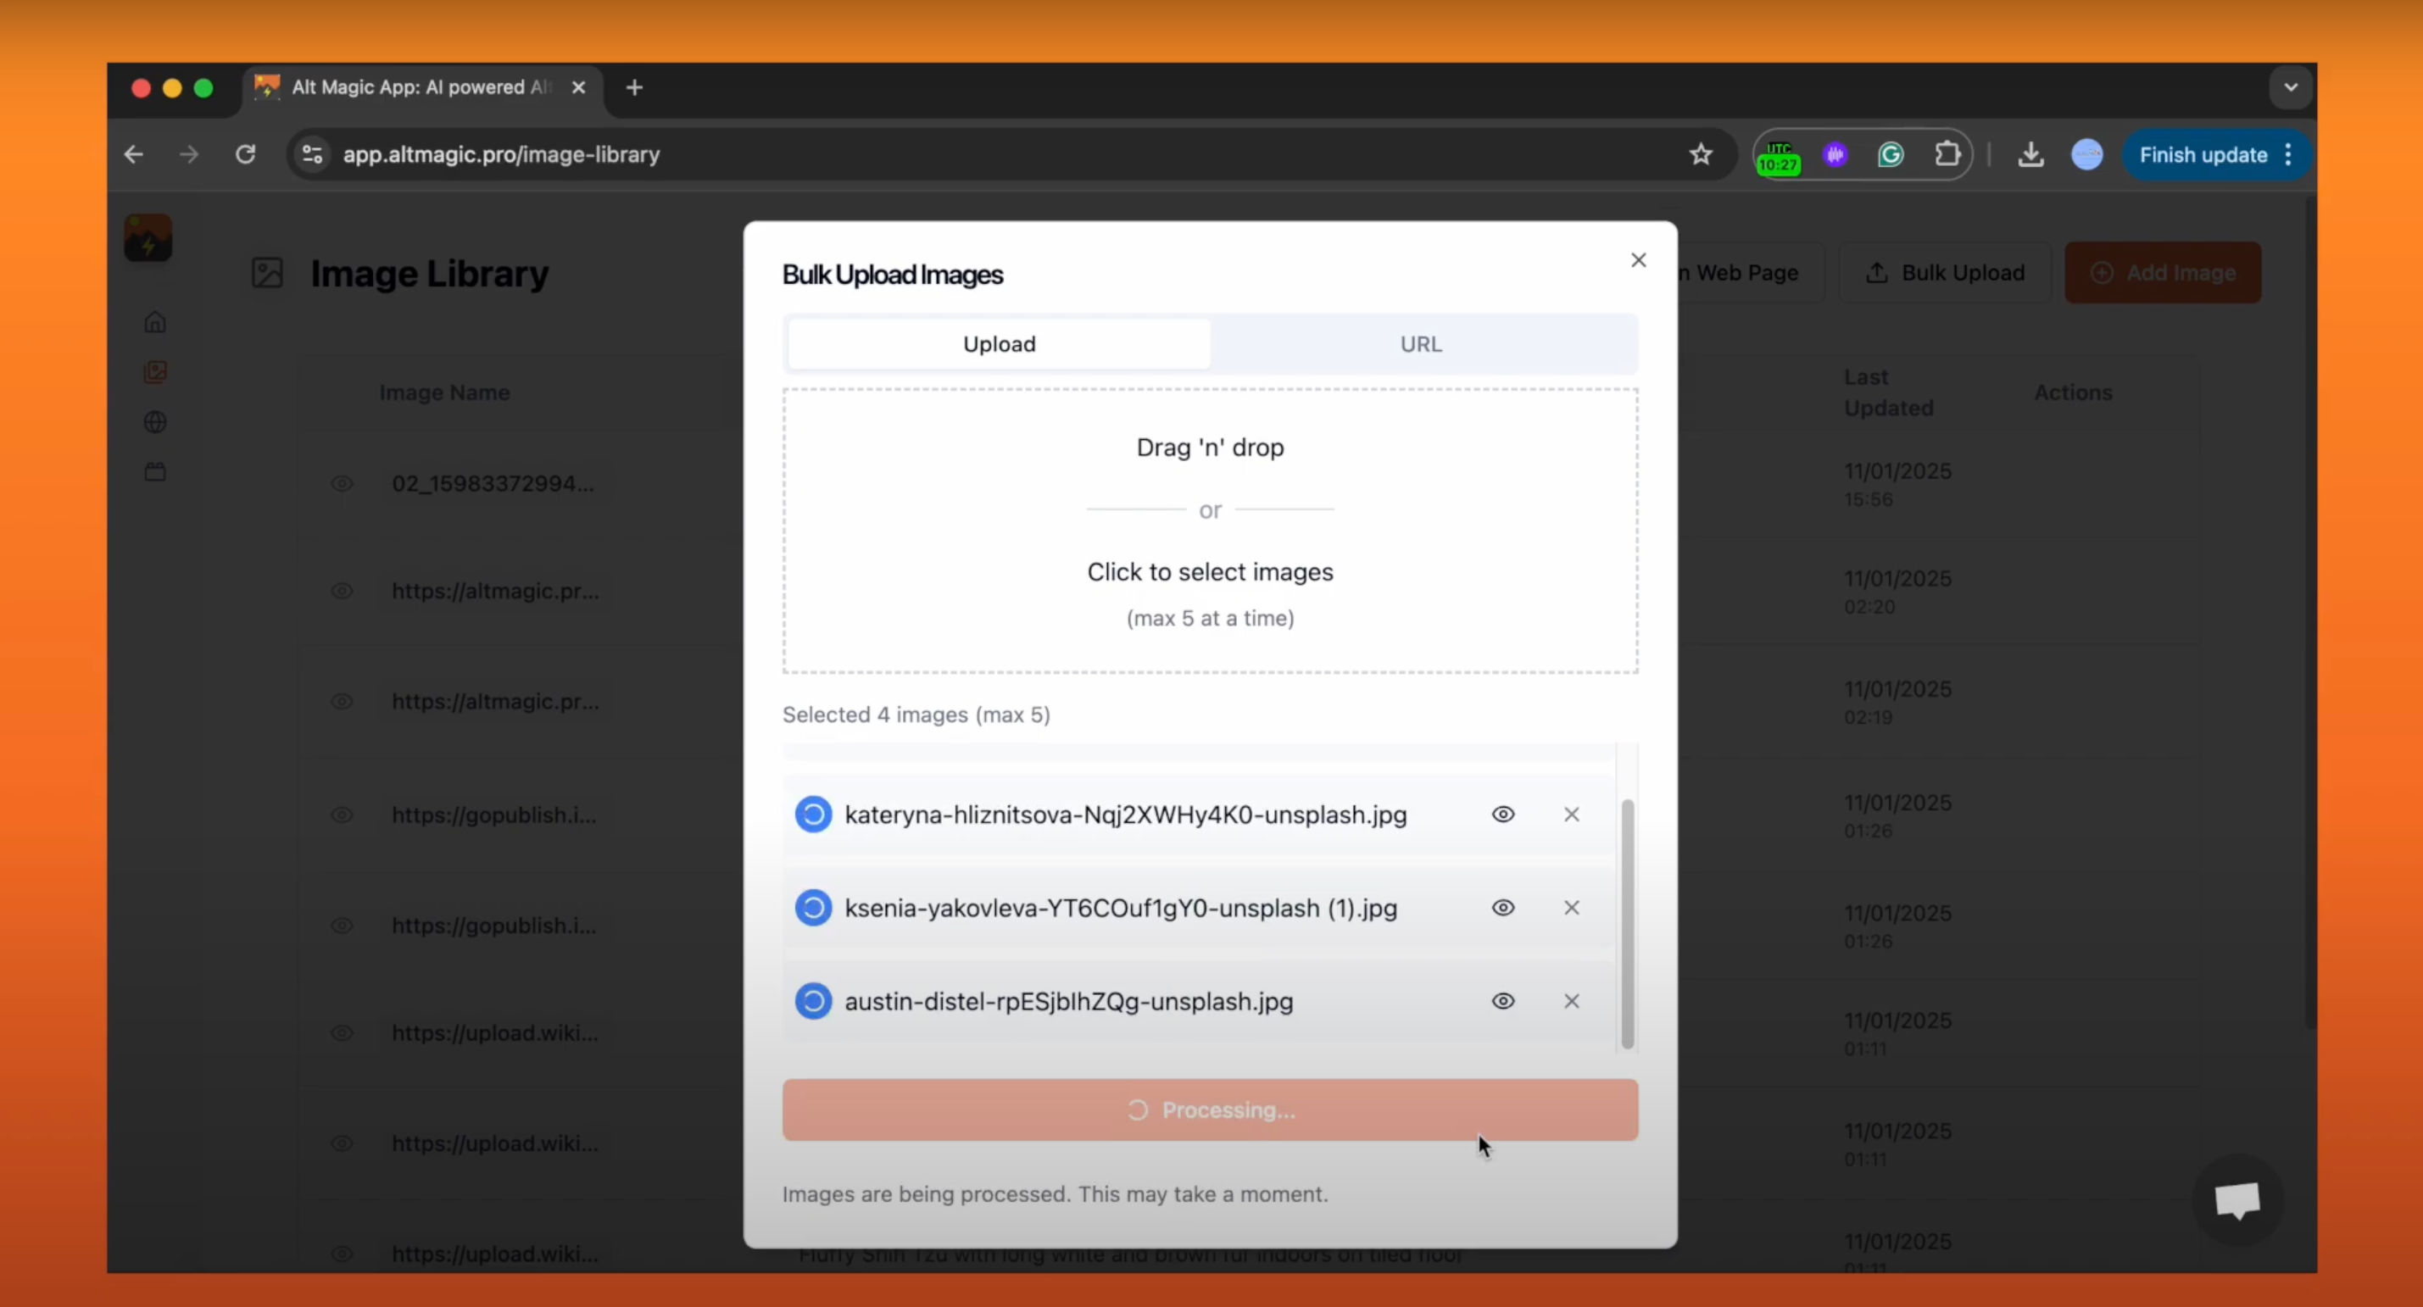This screenshot has height=1307, width=2423.
Task: Open the browser downloads icon
Action: (2030, 154)
